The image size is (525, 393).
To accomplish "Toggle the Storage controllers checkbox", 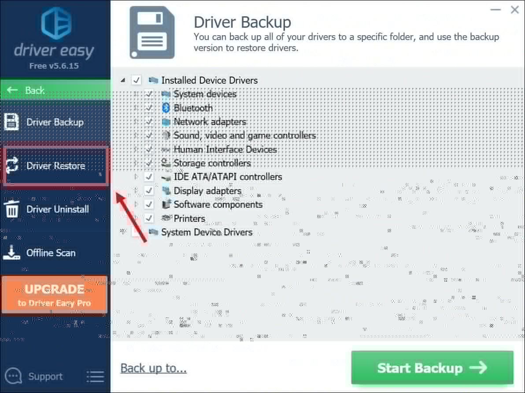I will tap(149, 163).
